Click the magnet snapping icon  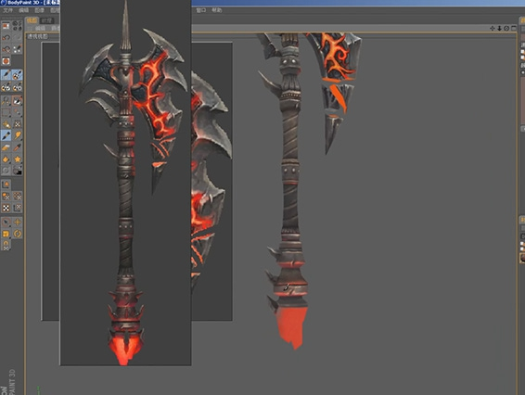pyautogui.click(x=6, y=245)
